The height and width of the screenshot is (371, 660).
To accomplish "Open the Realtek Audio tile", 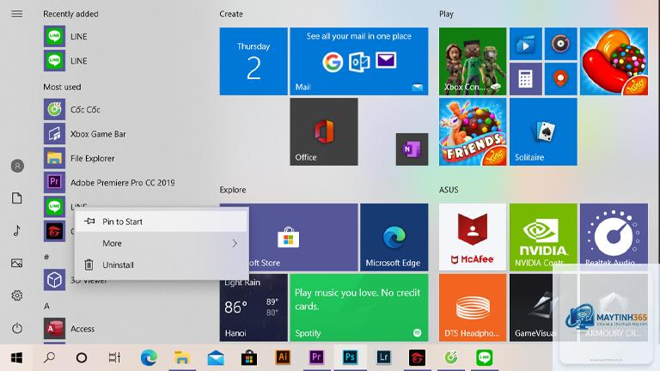I will (614, 237).
